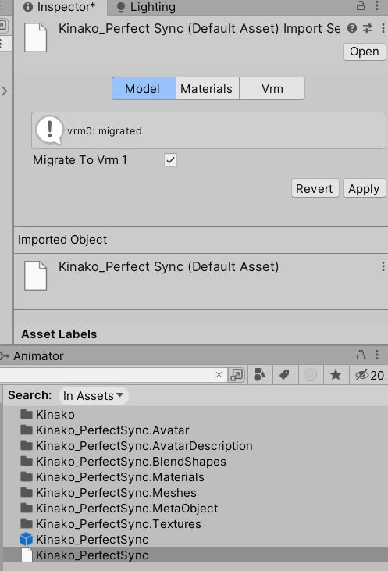
Task: Click the Revert button
Action: (x=315, y=188)
